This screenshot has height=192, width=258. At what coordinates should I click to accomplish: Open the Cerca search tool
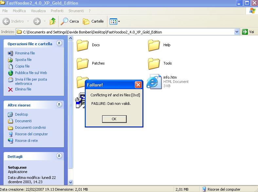click(x=70, y=21)
